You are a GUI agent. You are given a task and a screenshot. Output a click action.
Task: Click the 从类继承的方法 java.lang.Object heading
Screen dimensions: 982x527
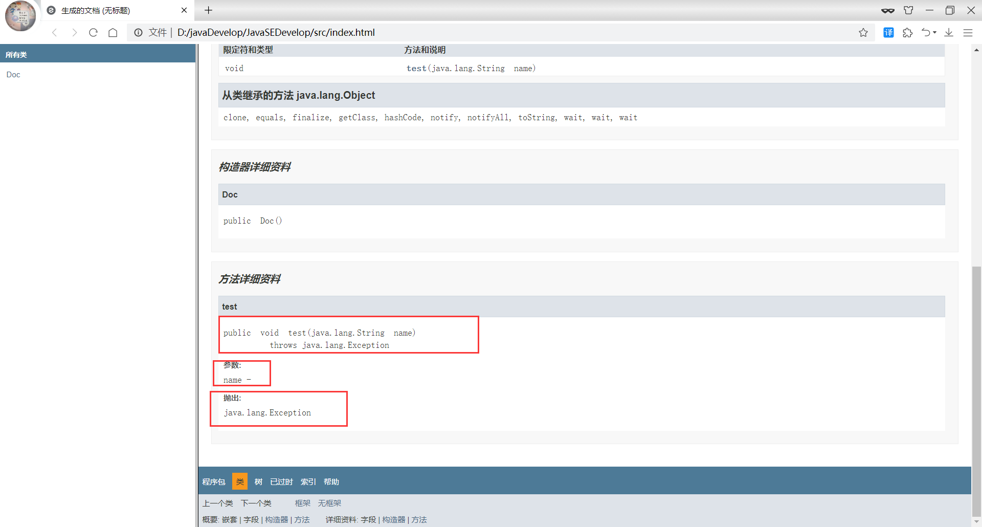coord(299,95)
